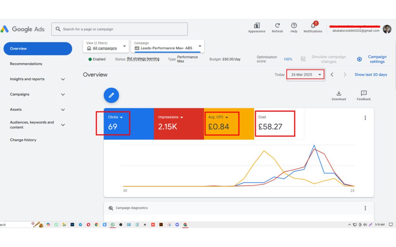Click Simulate campaign changes
Viewport: 396px width, 247px height.
pos(329,59)
